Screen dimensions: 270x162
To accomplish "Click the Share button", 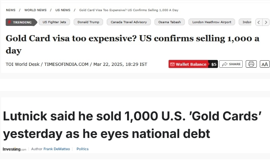I will pyautogui.click(x=231, y=64).
